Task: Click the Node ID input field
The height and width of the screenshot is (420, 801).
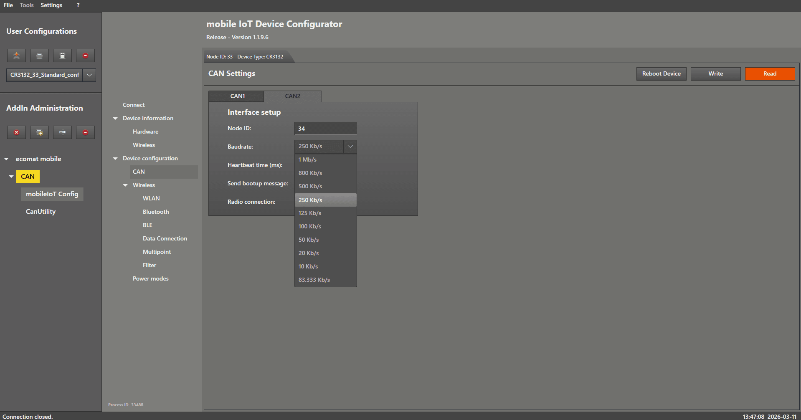Action: click(325, 129)
